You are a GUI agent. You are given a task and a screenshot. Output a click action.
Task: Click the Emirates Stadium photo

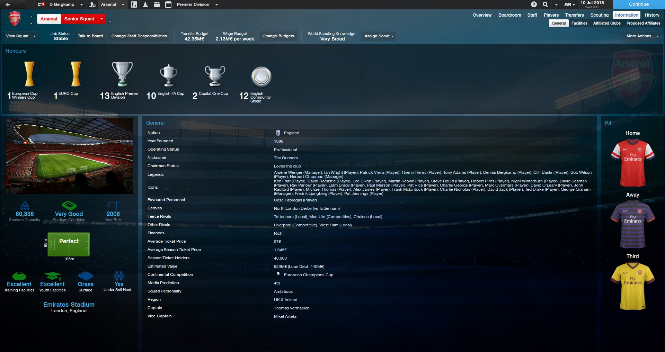tap(69, 155)
